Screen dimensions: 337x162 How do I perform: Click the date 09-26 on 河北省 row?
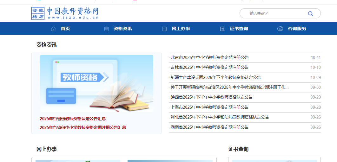click(316, 117)
